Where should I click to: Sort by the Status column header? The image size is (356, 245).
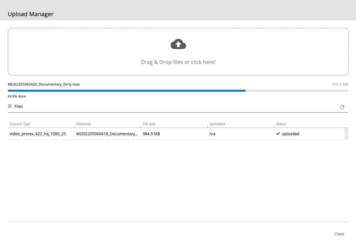(x=281, y=124)
